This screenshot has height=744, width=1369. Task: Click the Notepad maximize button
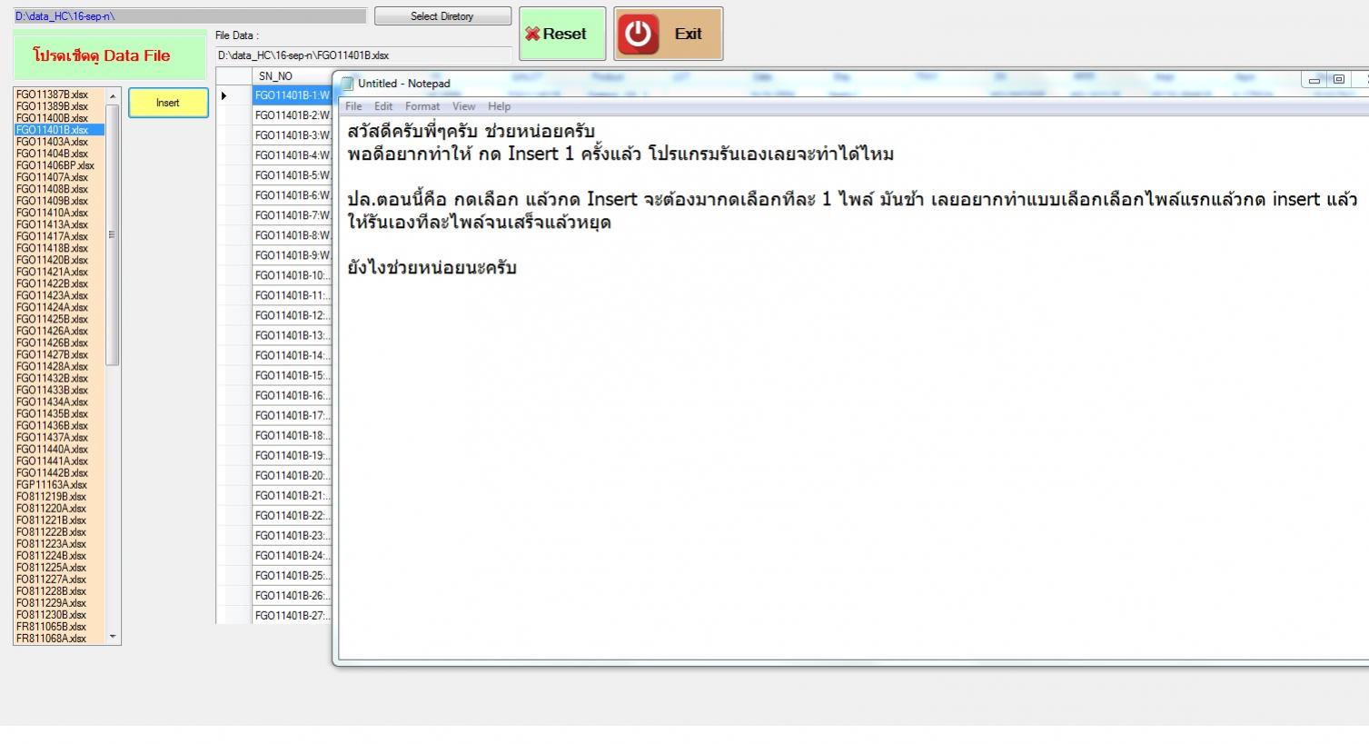(x=1338, y=80)
